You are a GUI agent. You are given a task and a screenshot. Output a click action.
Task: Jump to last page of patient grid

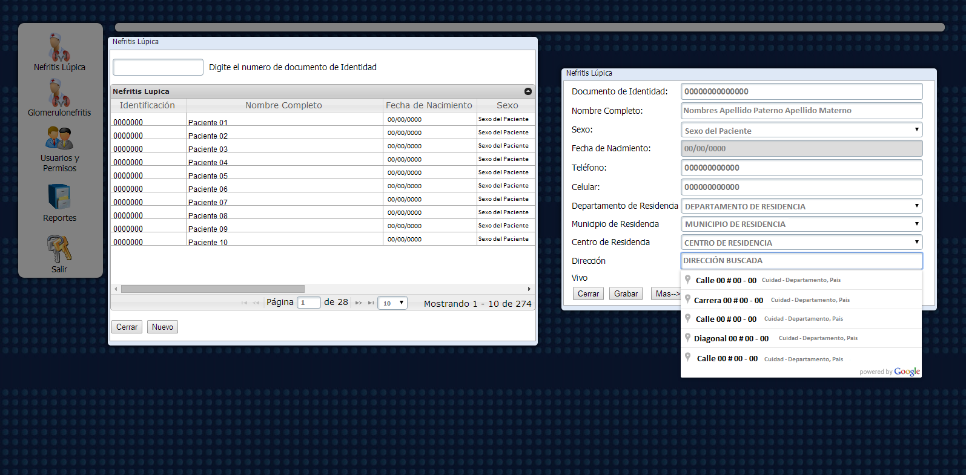pos(371,303)
